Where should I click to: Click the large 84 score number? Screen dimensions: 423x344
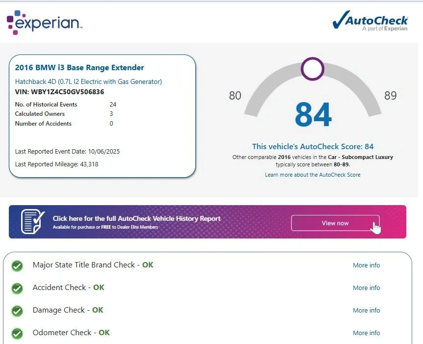313,114
